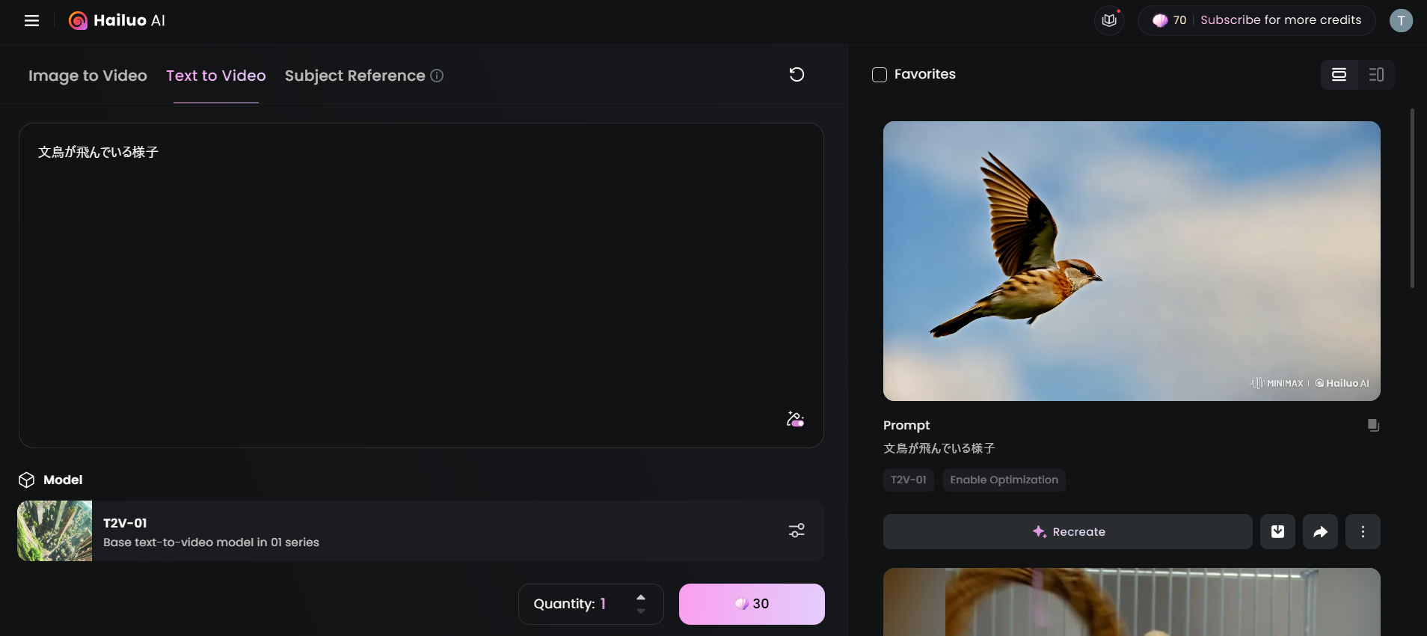Share the flying bird video

click(1320, 531)
